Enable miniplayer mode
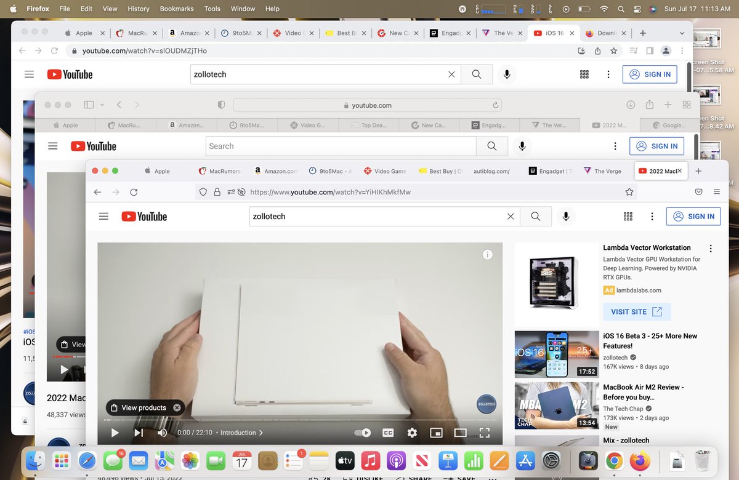This screenshot has width=739, height=480. (x=436, y=433)
